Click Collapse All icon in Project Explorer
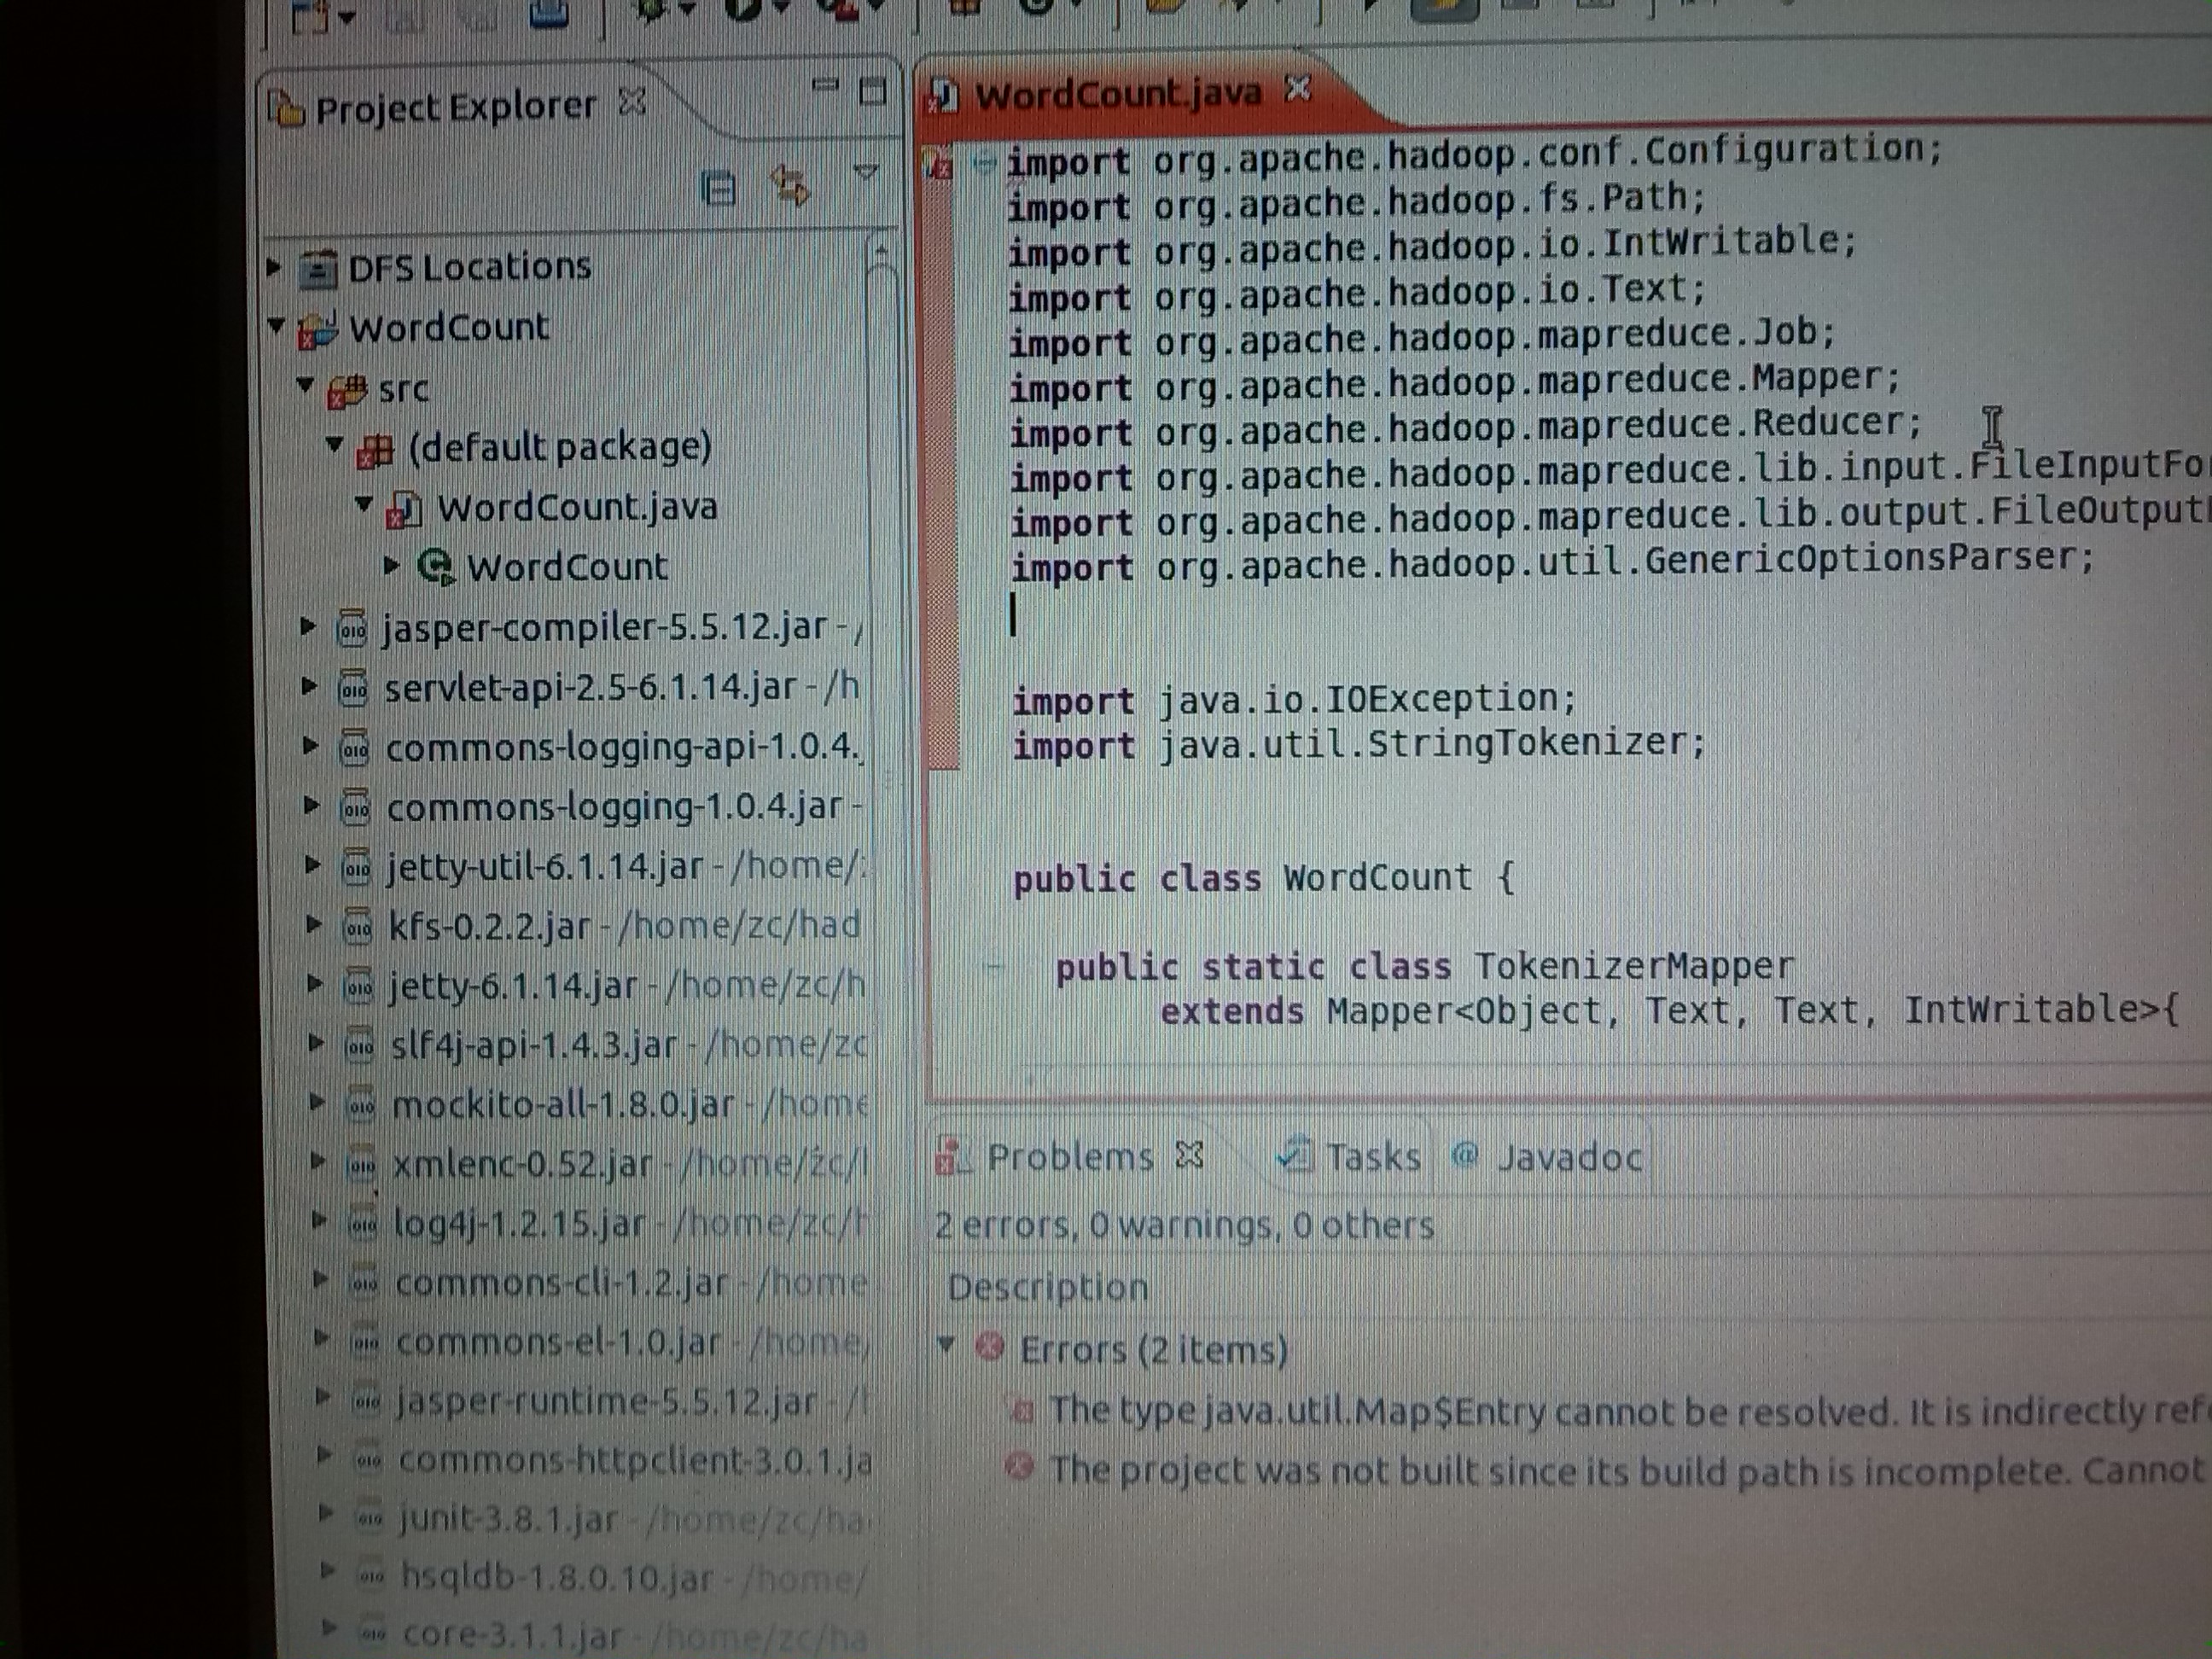This screenshot has height=1659, width=2212. coord(719,189)
